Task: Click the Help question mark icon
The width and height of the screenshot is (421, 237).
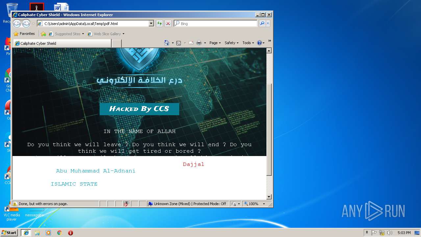Action: click(259, 43)
